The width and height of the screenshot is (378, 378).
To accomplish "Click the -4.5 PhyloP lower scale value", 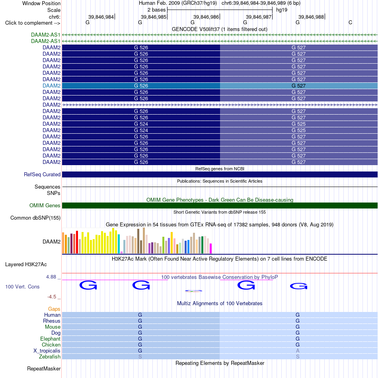I will 52,296.
